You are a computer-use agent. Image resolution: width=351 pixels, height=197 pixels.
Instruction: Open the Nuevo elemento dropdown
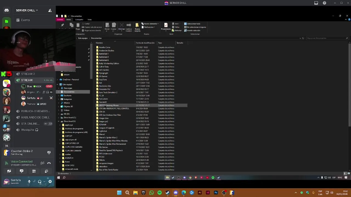pyautogui.click(x=150, y=24)
